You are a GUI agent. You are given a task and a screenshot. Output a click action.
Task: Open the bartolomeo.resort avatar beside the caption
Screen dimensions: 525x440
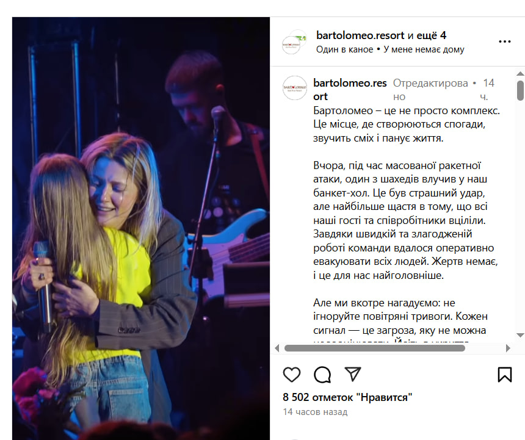click(x=295, y=88)
